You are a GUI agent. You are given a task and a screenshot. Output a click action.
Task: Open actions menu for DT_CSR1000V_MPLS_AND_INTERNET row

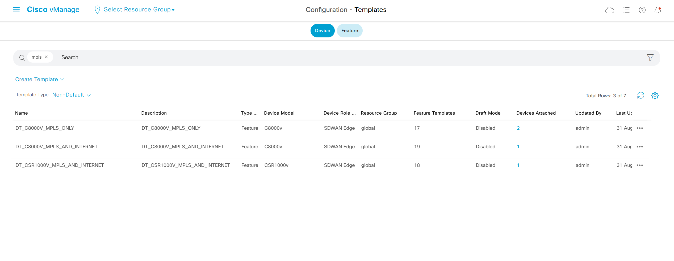[x=640, y=165]
